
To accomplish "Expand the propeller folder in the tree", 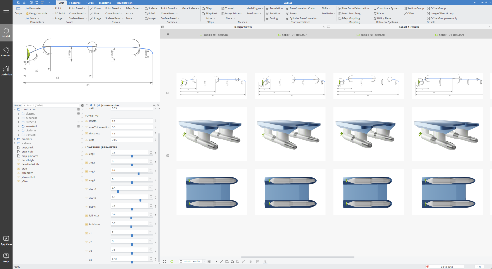I will 15,139.
